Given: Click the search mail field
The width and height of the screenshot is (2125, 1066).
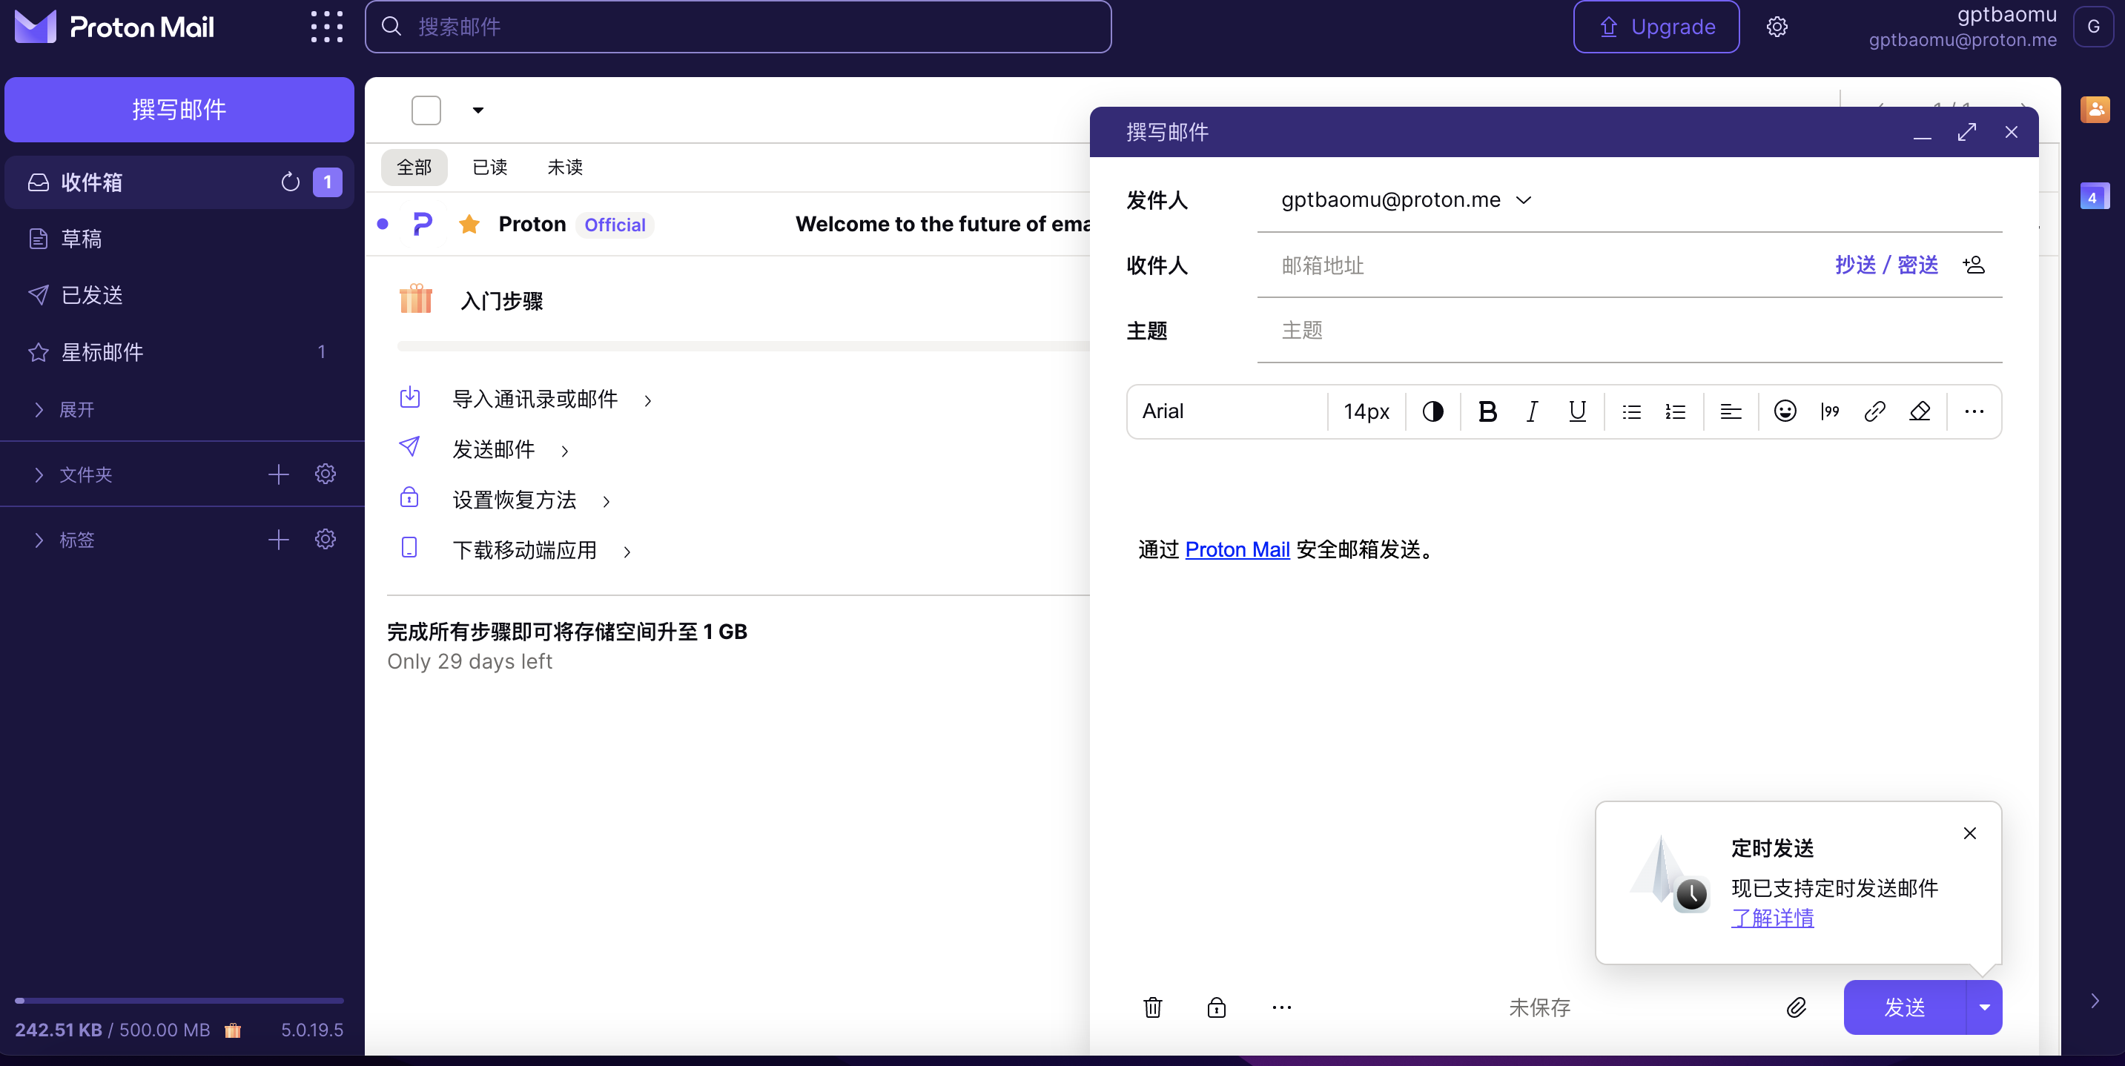Looking at the screenshot, I should (738, 27).
